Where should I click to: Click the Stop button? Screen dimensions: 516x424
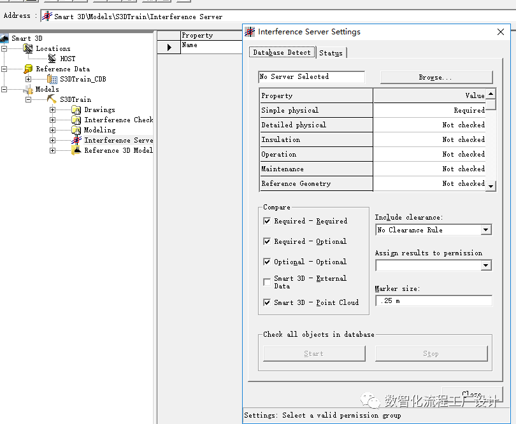click(431, 353)
